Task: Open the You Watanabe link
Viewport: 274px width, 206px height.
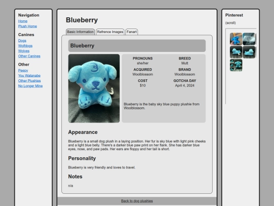Action: point(29,76)
